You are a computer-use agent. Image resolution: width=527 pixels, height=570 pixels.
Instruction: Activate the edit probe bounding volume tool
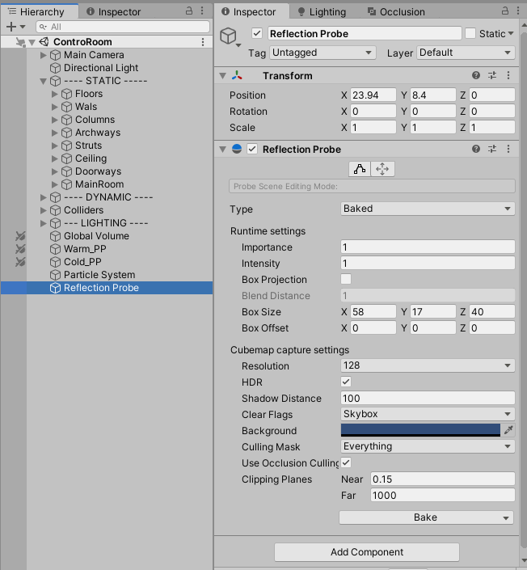360,169
